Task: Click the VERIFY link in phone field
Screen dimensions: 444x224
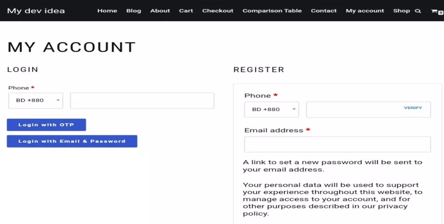Action: click(x=413, y=108)
